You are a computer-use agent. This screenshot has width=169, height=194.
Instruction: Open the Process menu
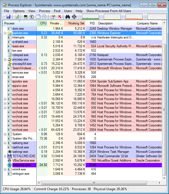(x=45, y=11)
